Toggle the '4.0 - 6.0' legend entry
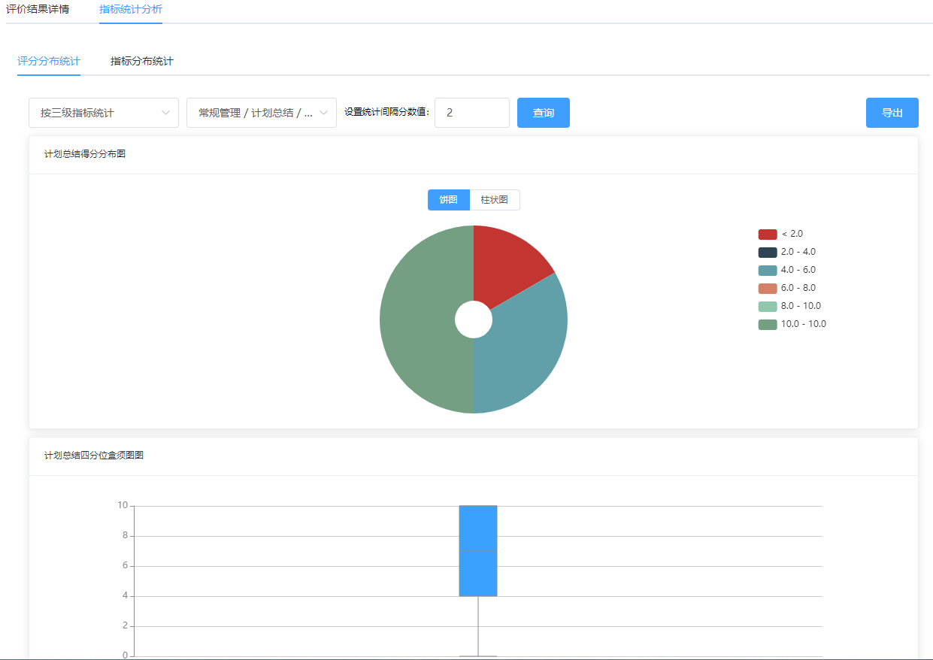933x660 pixels. [x=787, y=270]
